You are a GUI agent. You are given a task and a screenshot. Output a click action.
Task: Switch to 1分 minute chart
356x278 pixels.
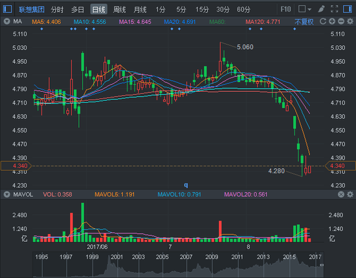tap(161, 10)
